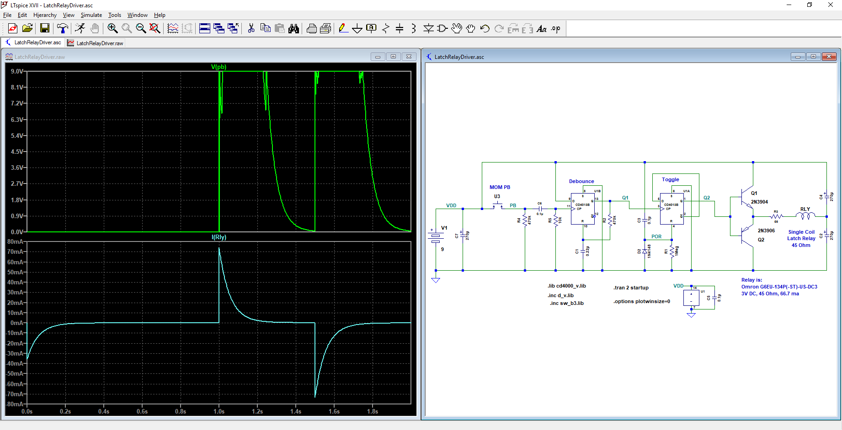Screen dimensions: 842x430
Task: Place a Resistor from the toolbar
Action: (x=386, y=29)
